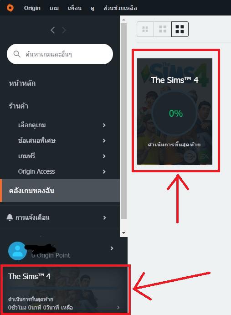Click the magnifier search icon
The width and height of the screenshot is (231, 315).
(17, 54)
